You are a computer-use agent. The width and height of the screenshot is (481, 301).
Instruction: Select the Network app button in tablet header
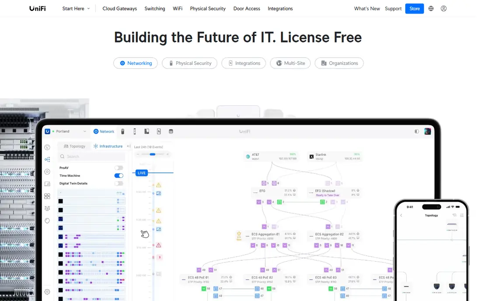(104, 131)
